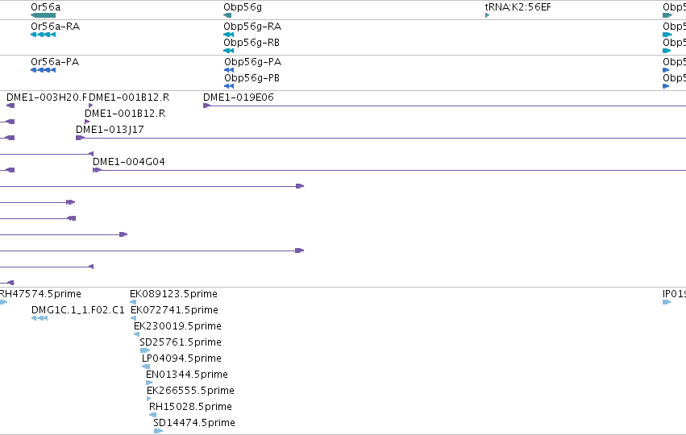The image size is (686, 435).
Task: Select the Or56a-RA transcript glyph
Action: [x=44, y=35]
